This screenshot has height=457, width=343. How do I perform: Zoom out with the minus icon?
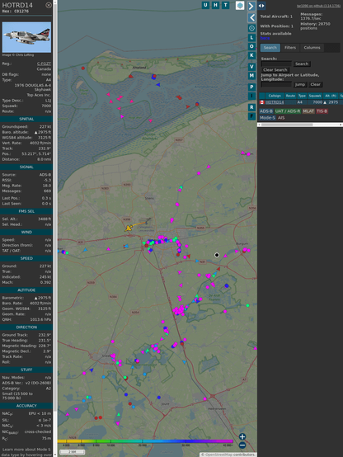click(x=242, y=445)
